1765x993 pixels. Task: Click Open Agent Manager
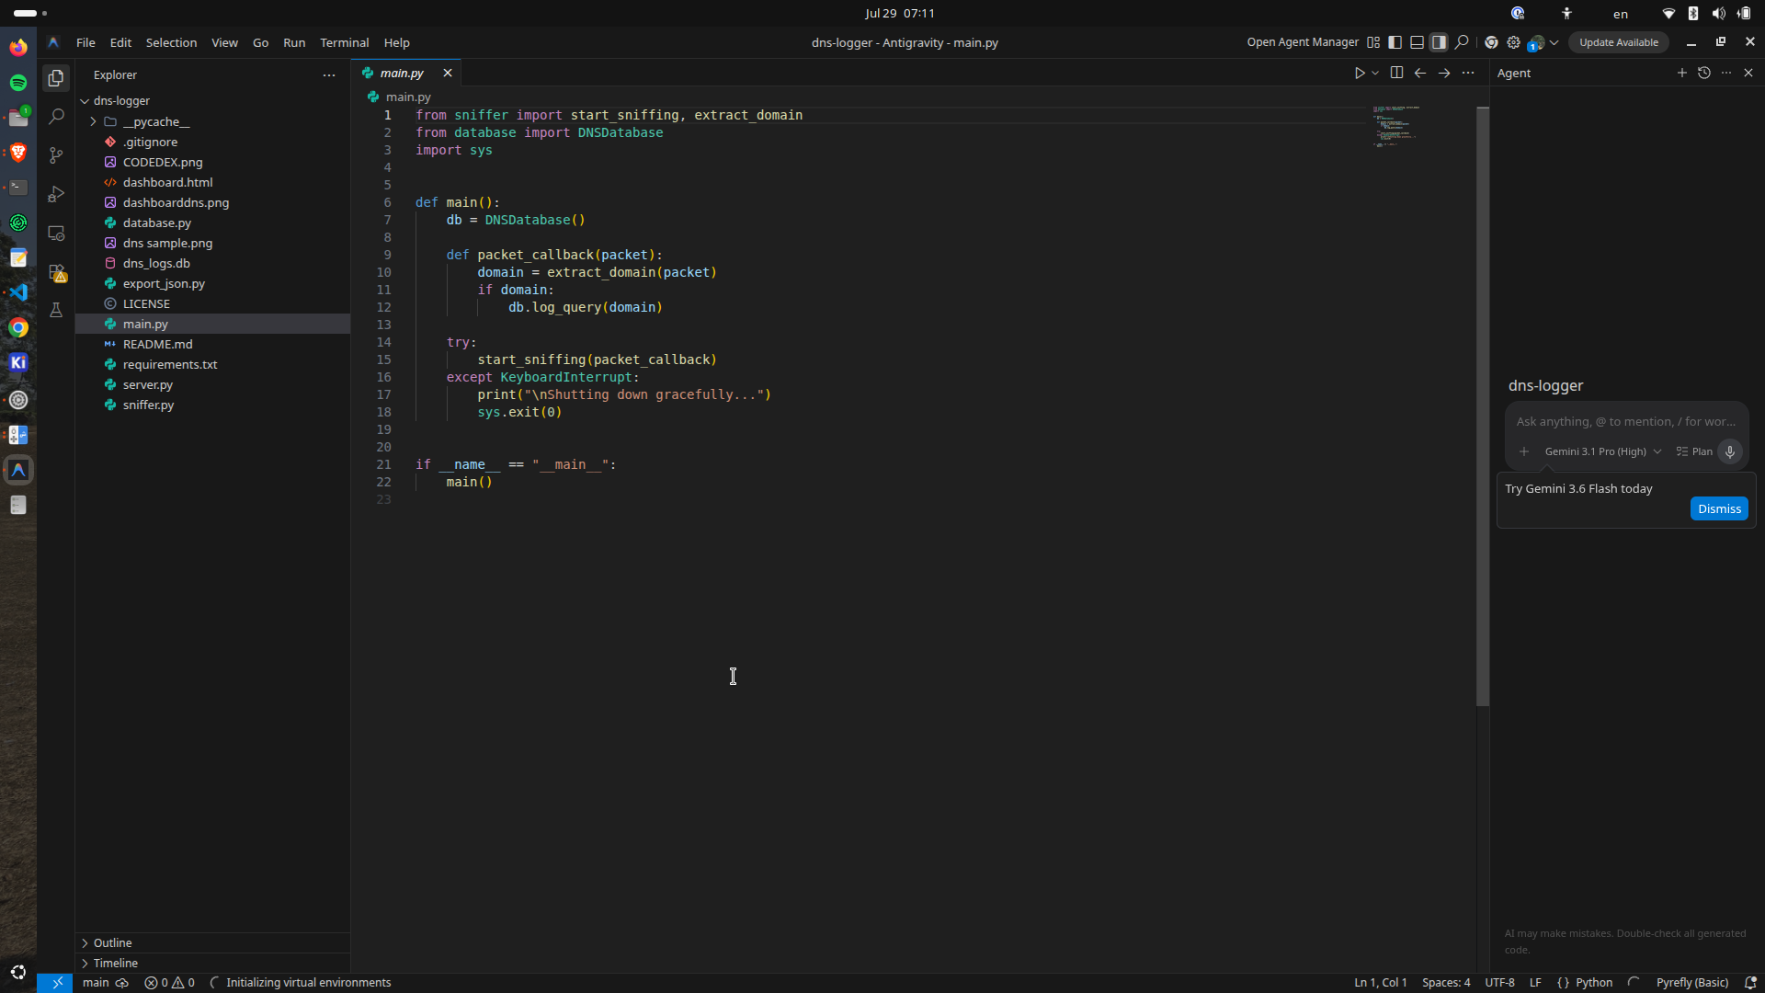(x=1302, y=42)
